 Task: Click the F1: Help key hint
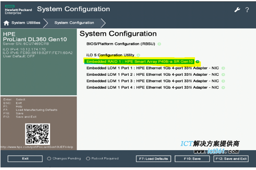pos(13,107)
